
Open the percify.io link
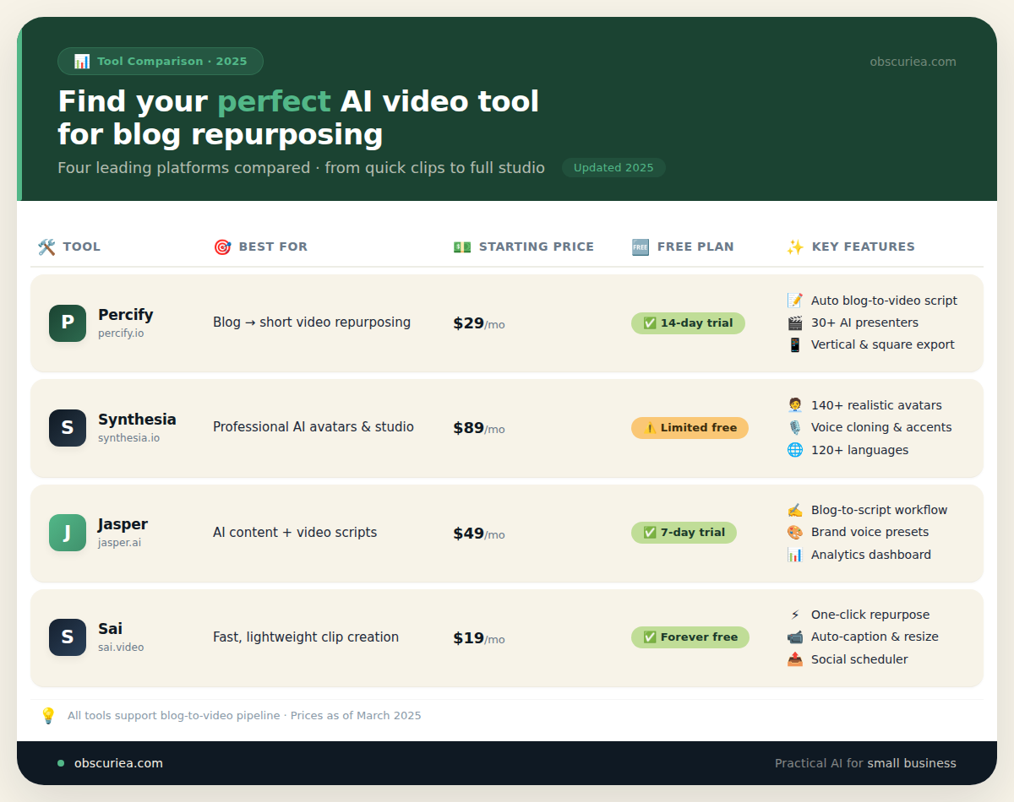coord(121,333)
